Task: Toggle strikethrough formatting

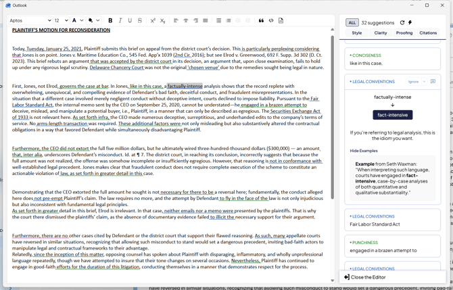Action: tap(140, 20)
